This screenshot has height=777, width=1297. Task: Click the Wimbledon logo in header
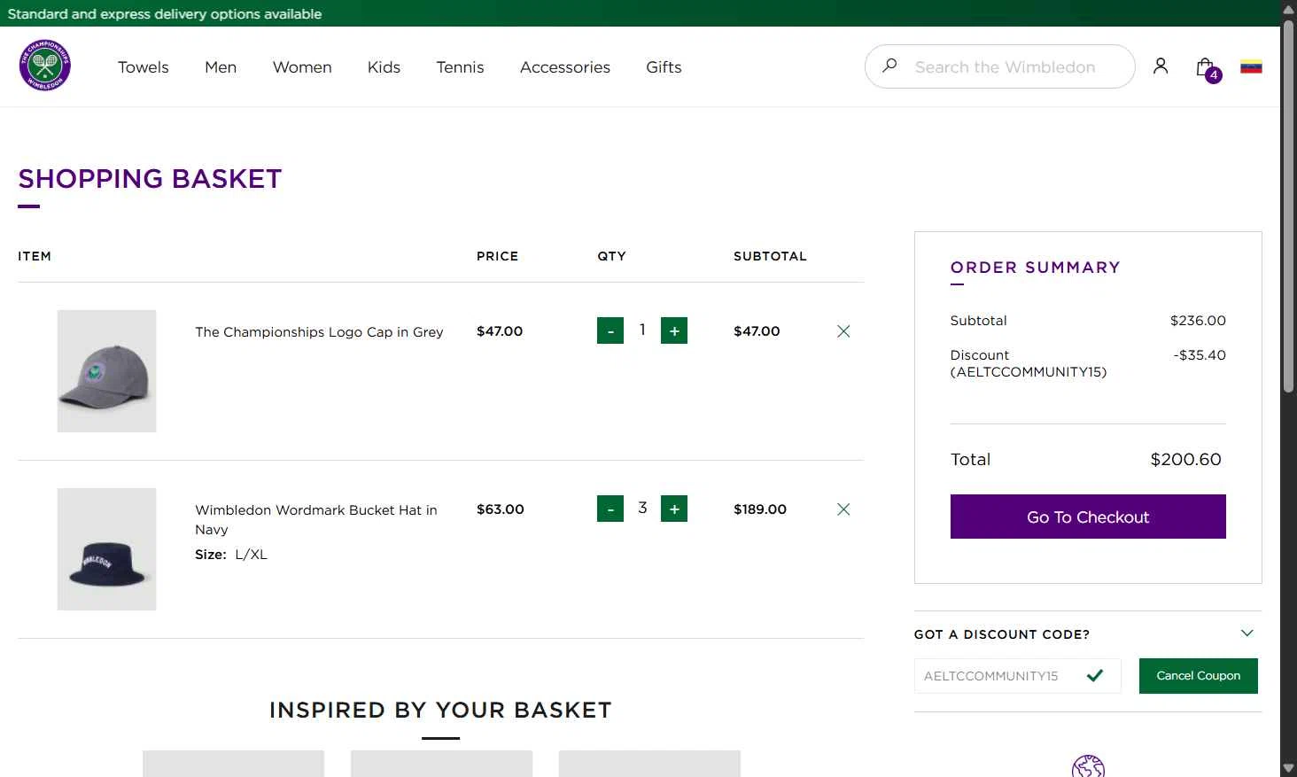click(45, 66)
